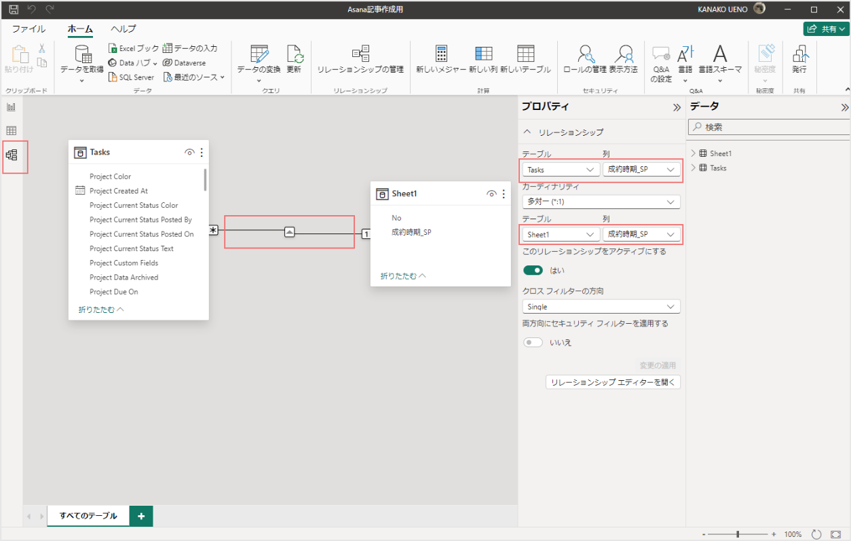This screenshot has width=851, height=541.
Task: Click 折りたたむ on Sheet1 table card
Action: 403,276
